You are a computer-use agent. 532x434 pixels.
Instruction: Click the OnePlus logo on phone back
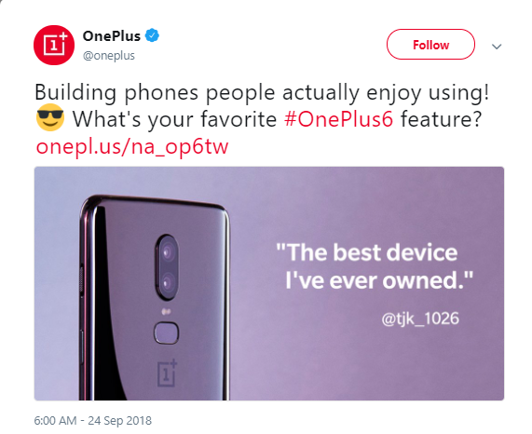coord(167,373)
